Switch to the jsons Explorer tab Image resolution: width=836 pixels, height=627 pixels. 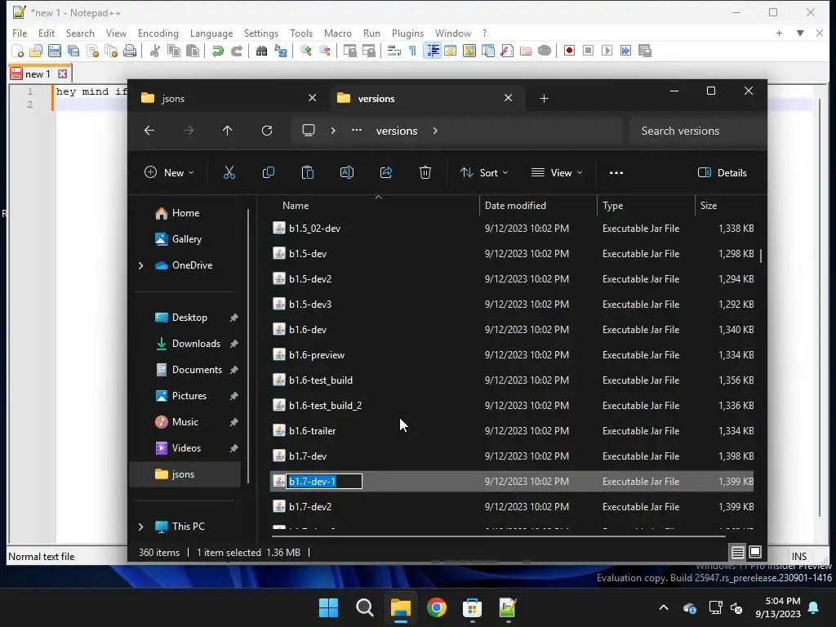point(229,99)
